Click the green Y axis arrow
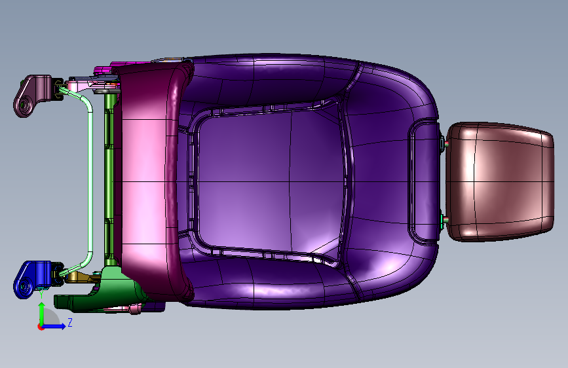The height and width of the screenshot is (368, 568). coord(42,312)
